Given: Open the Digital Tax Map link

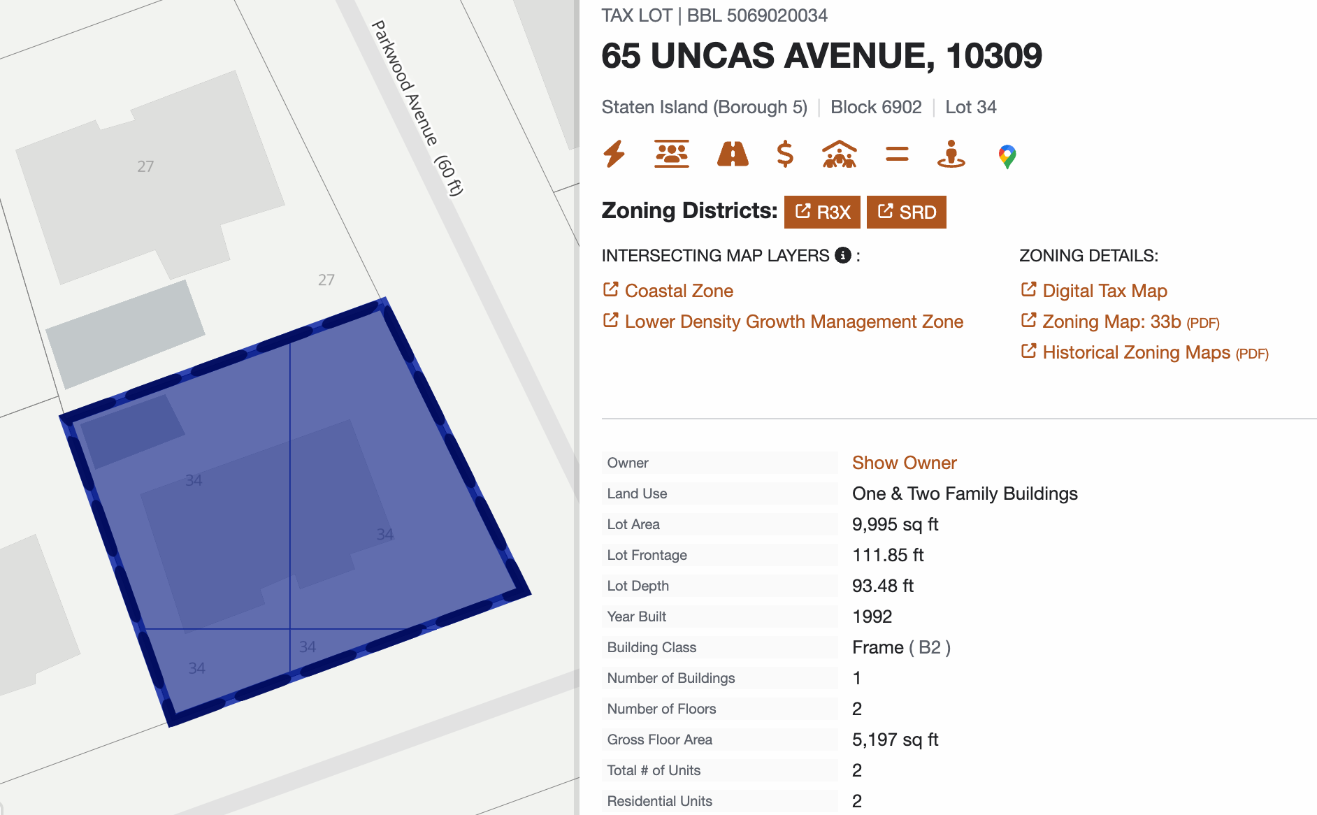Looking at the screenshot, I should click(x=1104, y=291).
